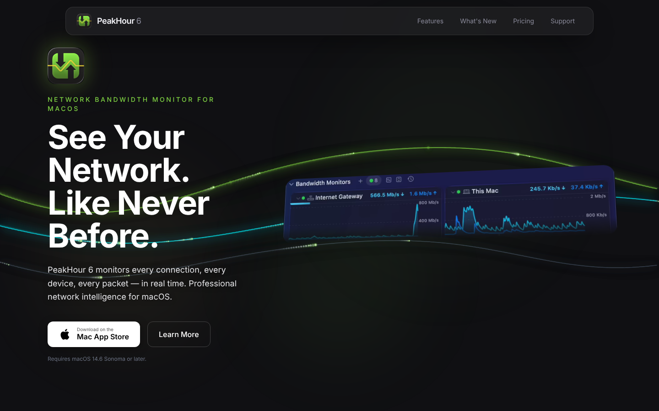Click the up-down arrows sort icon after the 8 badge
The image size is (659, 411).
389,180
